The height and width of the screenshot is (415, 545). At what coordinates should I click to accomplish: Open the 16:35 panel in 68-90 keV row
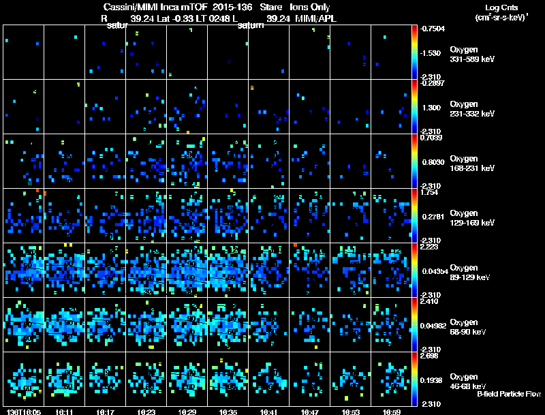(228, 324)
